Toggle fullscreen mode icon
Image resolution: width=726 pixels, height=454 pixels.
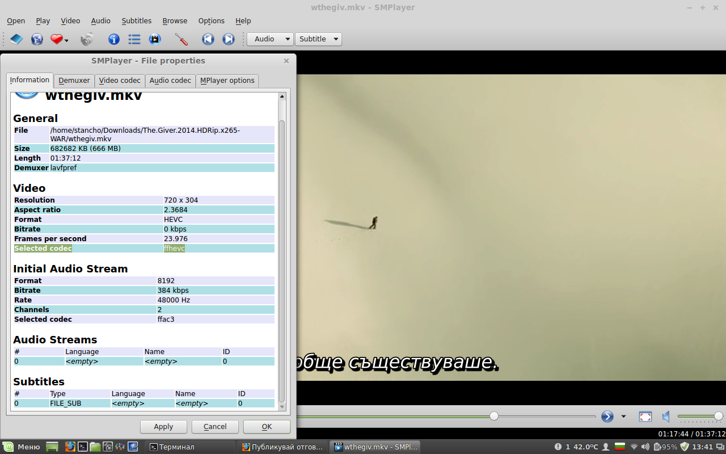(645, 417)
